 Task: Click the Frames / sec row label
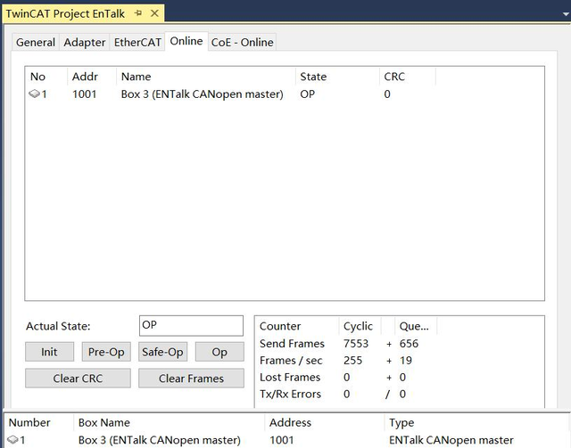pyautogui.click(x=291, y=361)
